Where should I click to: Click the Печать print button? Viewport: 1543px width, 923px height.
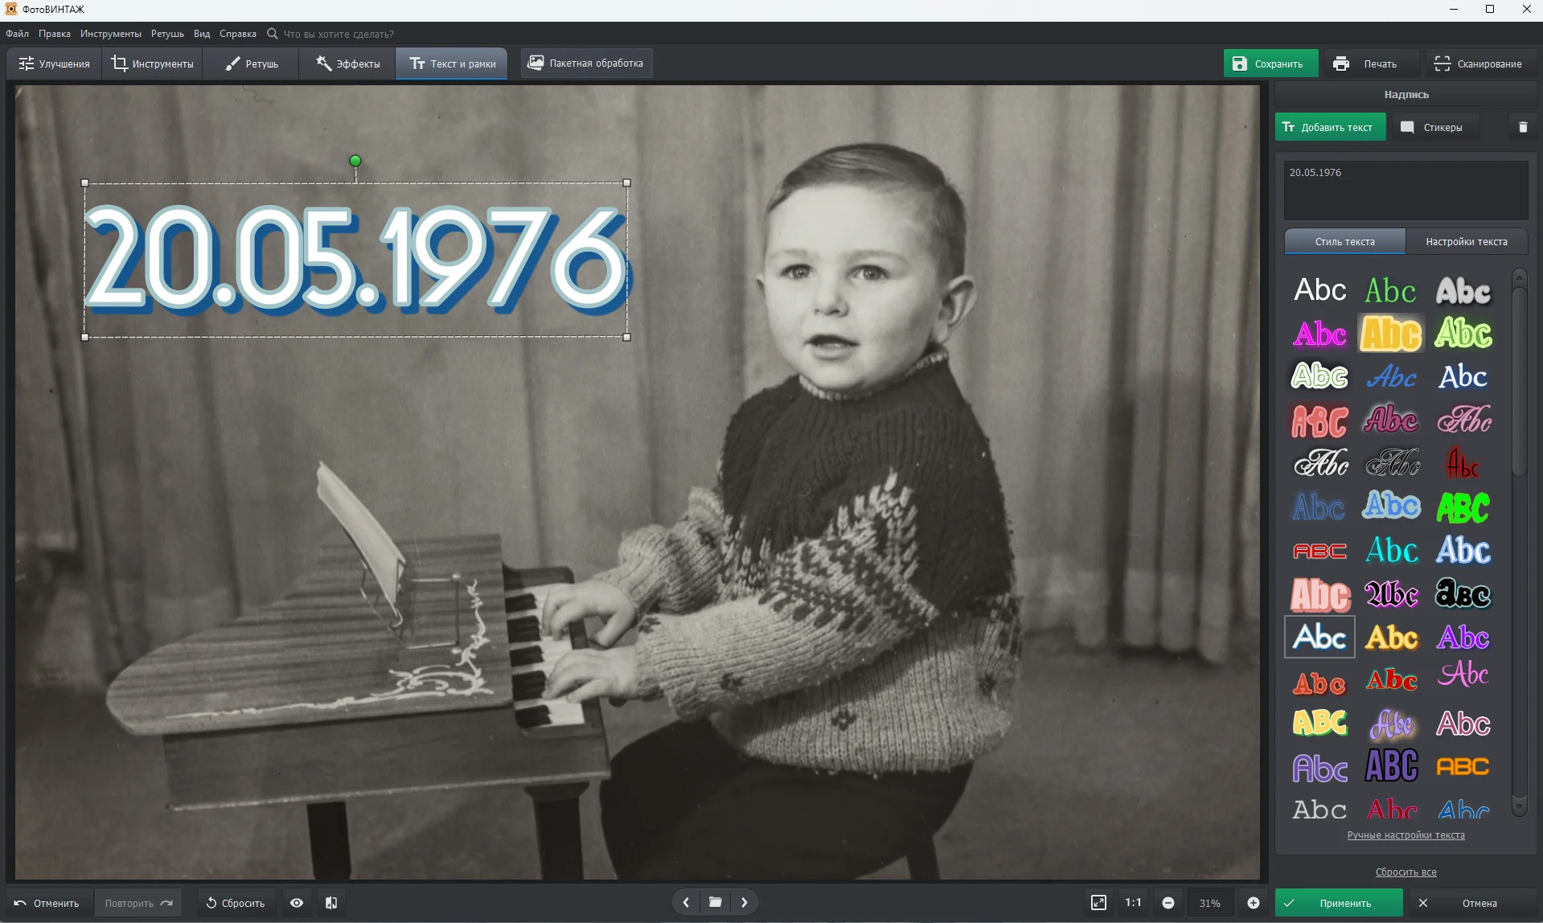[x=1366, y=64]
